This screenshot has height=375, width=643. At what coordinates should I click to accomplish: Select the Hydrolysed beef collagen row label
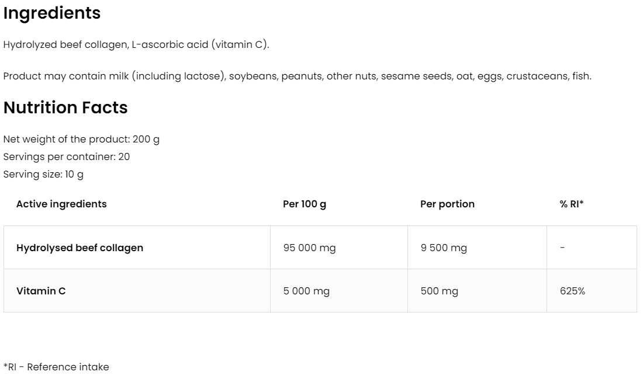[79, 248]
